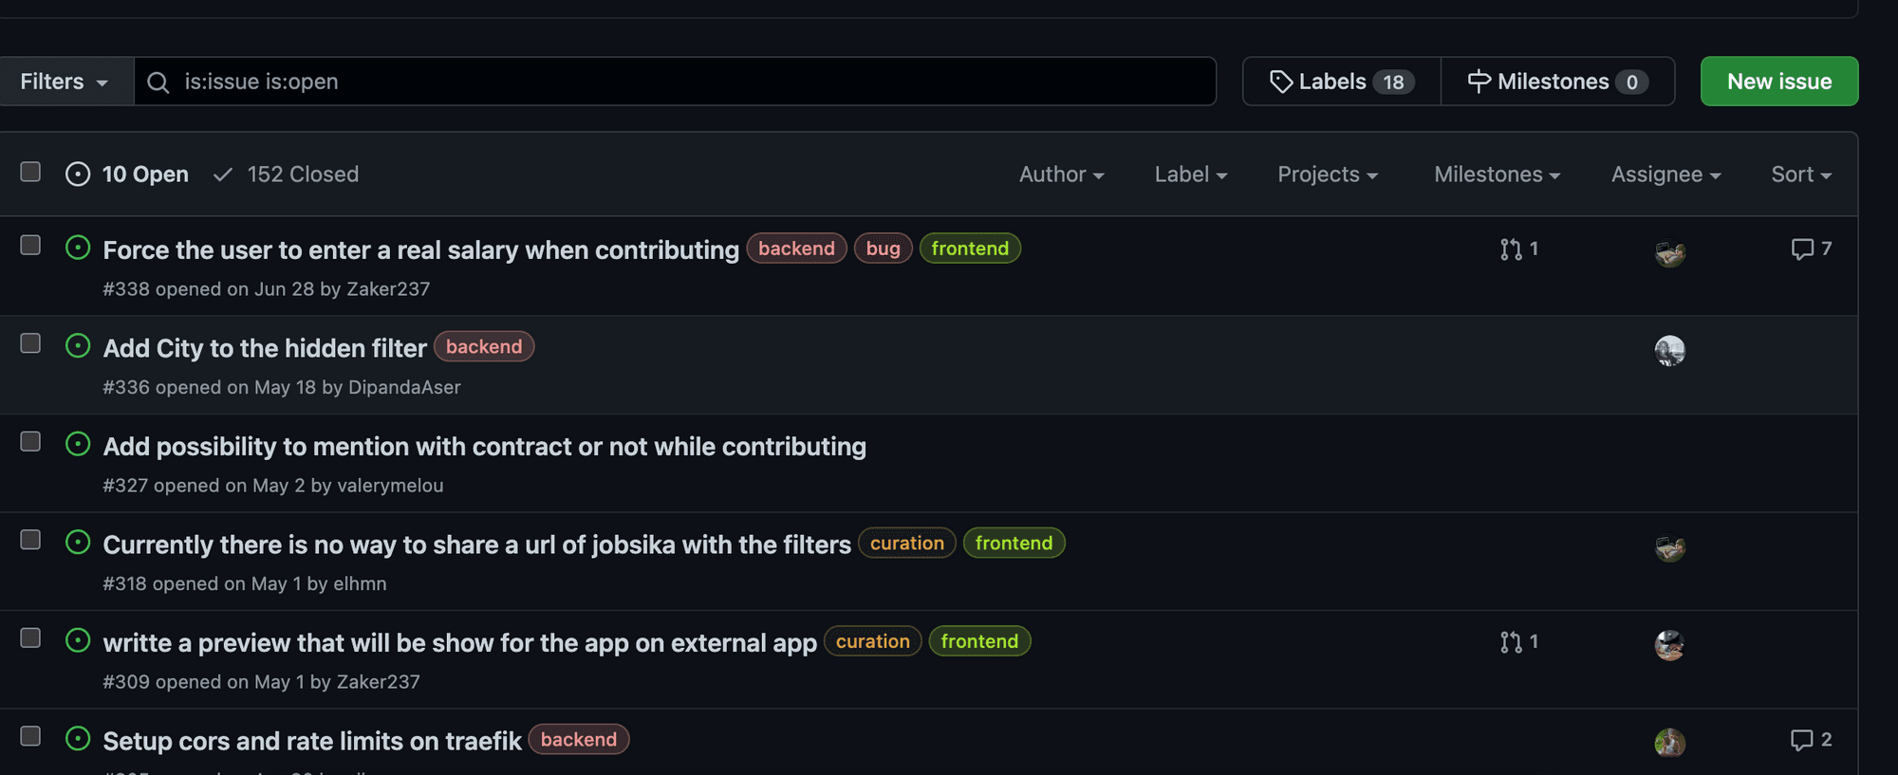Select checkbox for issue #327

pos(30,441)
